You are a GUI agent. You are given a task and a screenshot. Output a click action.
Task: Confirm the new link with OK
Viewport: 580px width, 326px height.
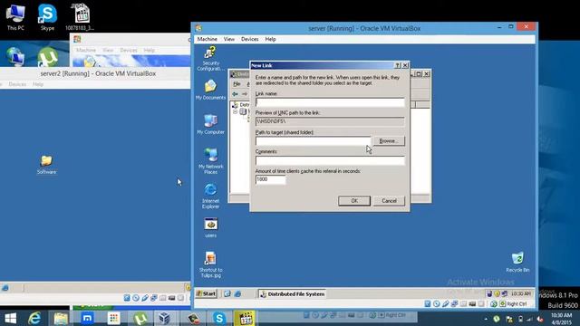coord(354,201)
